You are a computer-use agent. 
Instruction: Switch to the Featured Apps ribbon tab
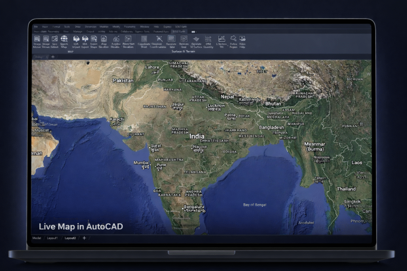161,31
